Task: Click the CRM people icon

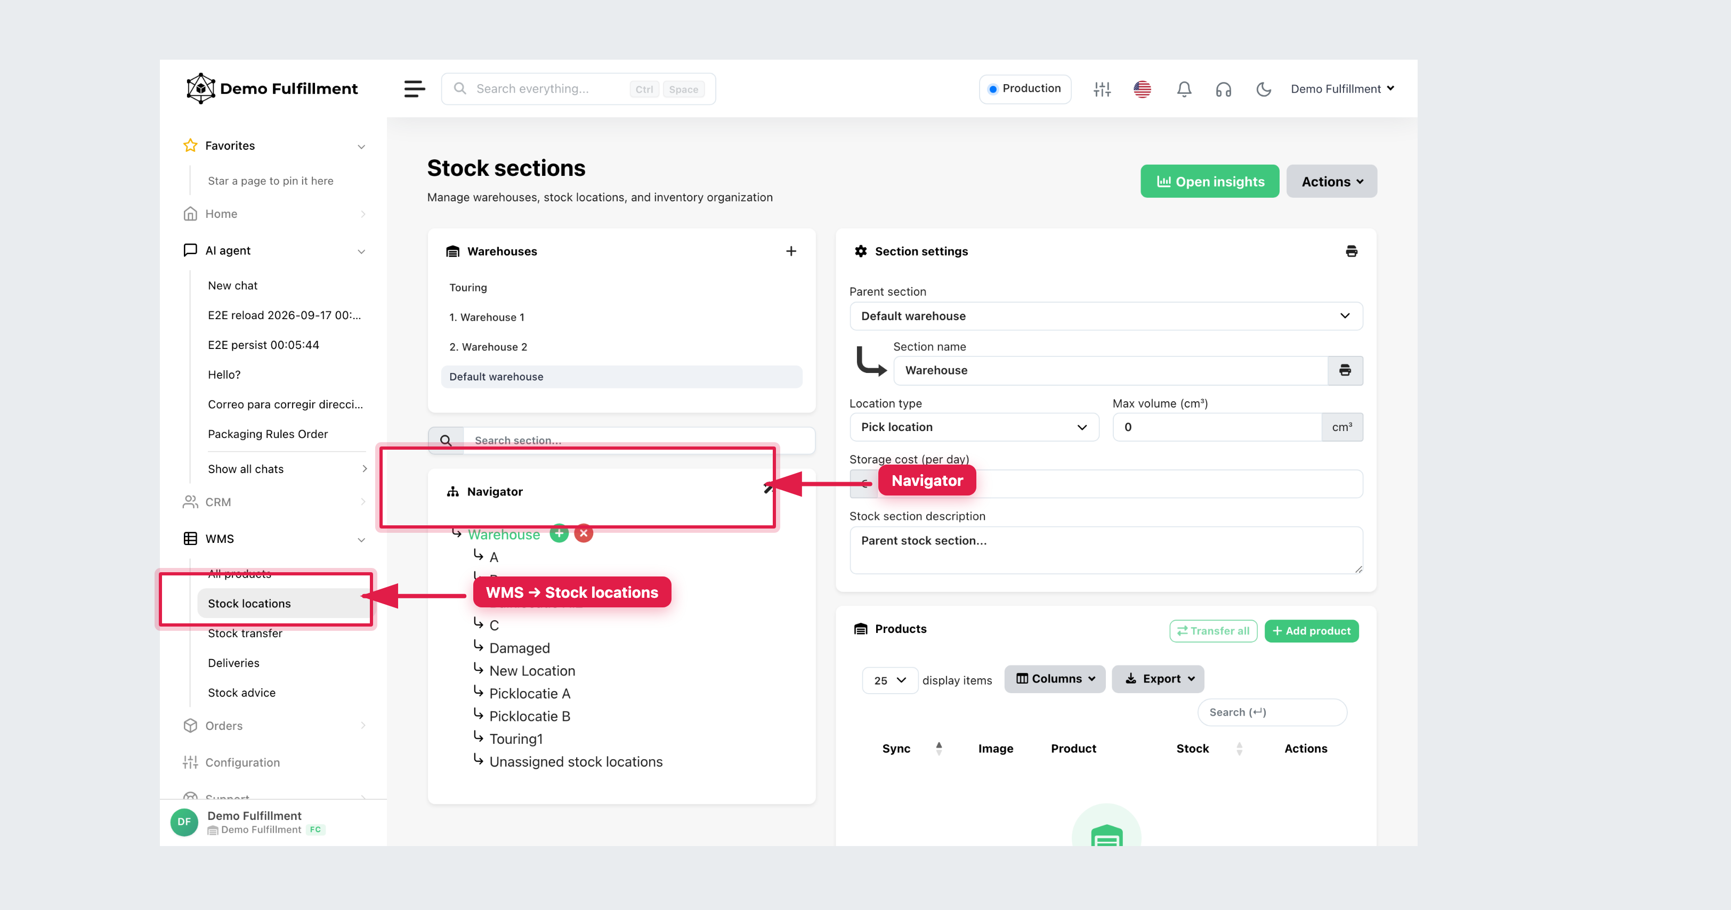Action: (190, 502)
